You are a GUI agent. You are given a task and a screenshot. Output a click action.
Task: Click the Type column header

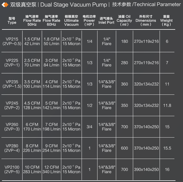[12, 21]
